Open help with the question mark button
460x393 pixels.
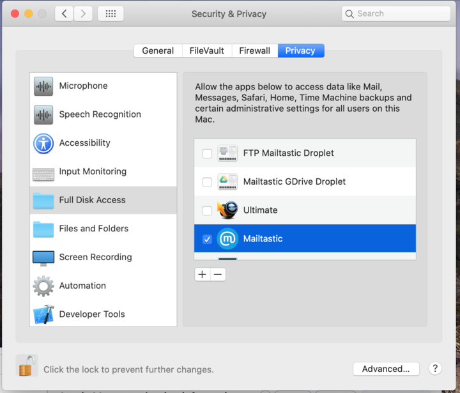pyautogui.click(x=435, y=368)
